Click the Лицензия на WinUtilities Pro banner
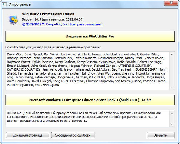Screen dimensions: 180x144 point(90,37)
